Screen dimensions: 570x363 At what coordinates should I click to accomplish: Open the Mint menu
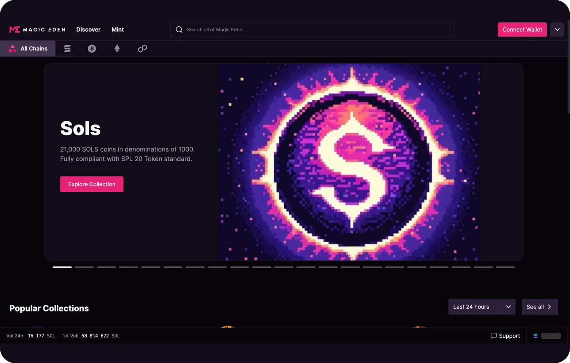pyautogui.click(x=118, y=30)
